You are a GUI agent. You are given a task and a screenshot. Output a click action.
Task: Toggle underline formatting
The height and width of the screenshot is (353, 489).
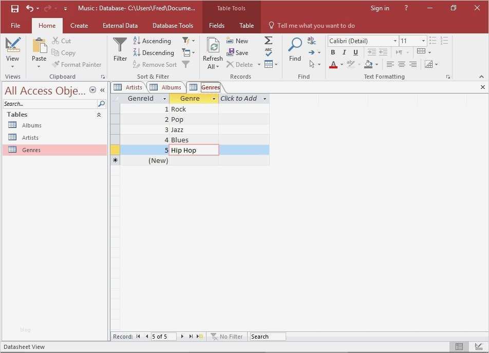[355, 52]
